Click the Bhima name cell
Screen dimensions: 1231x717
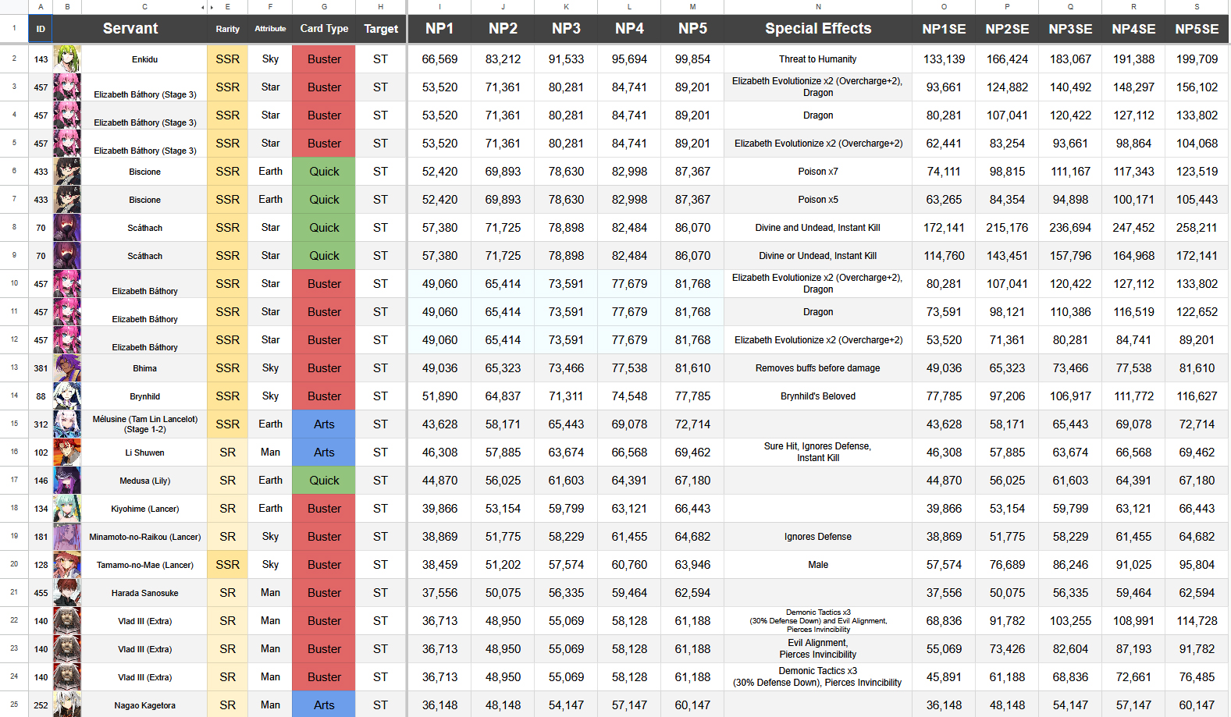click(x=144, y=368)
